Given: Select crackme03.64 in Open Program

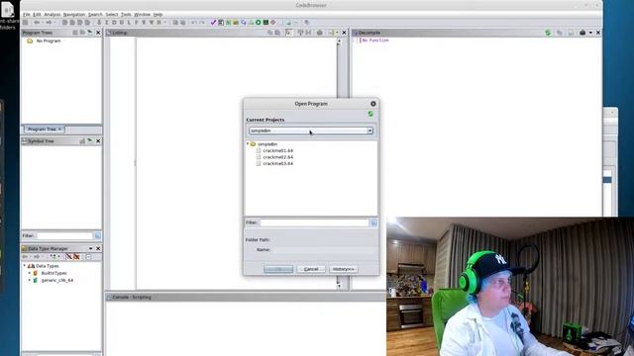Looking at the screenshot, I should (x=277, y=163).
